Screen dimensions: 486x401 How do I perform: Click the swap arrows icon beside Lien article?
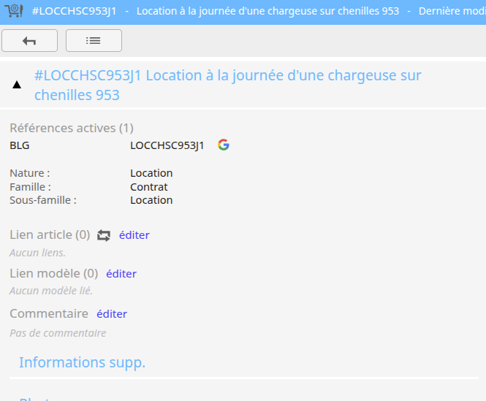pos(104,235)
